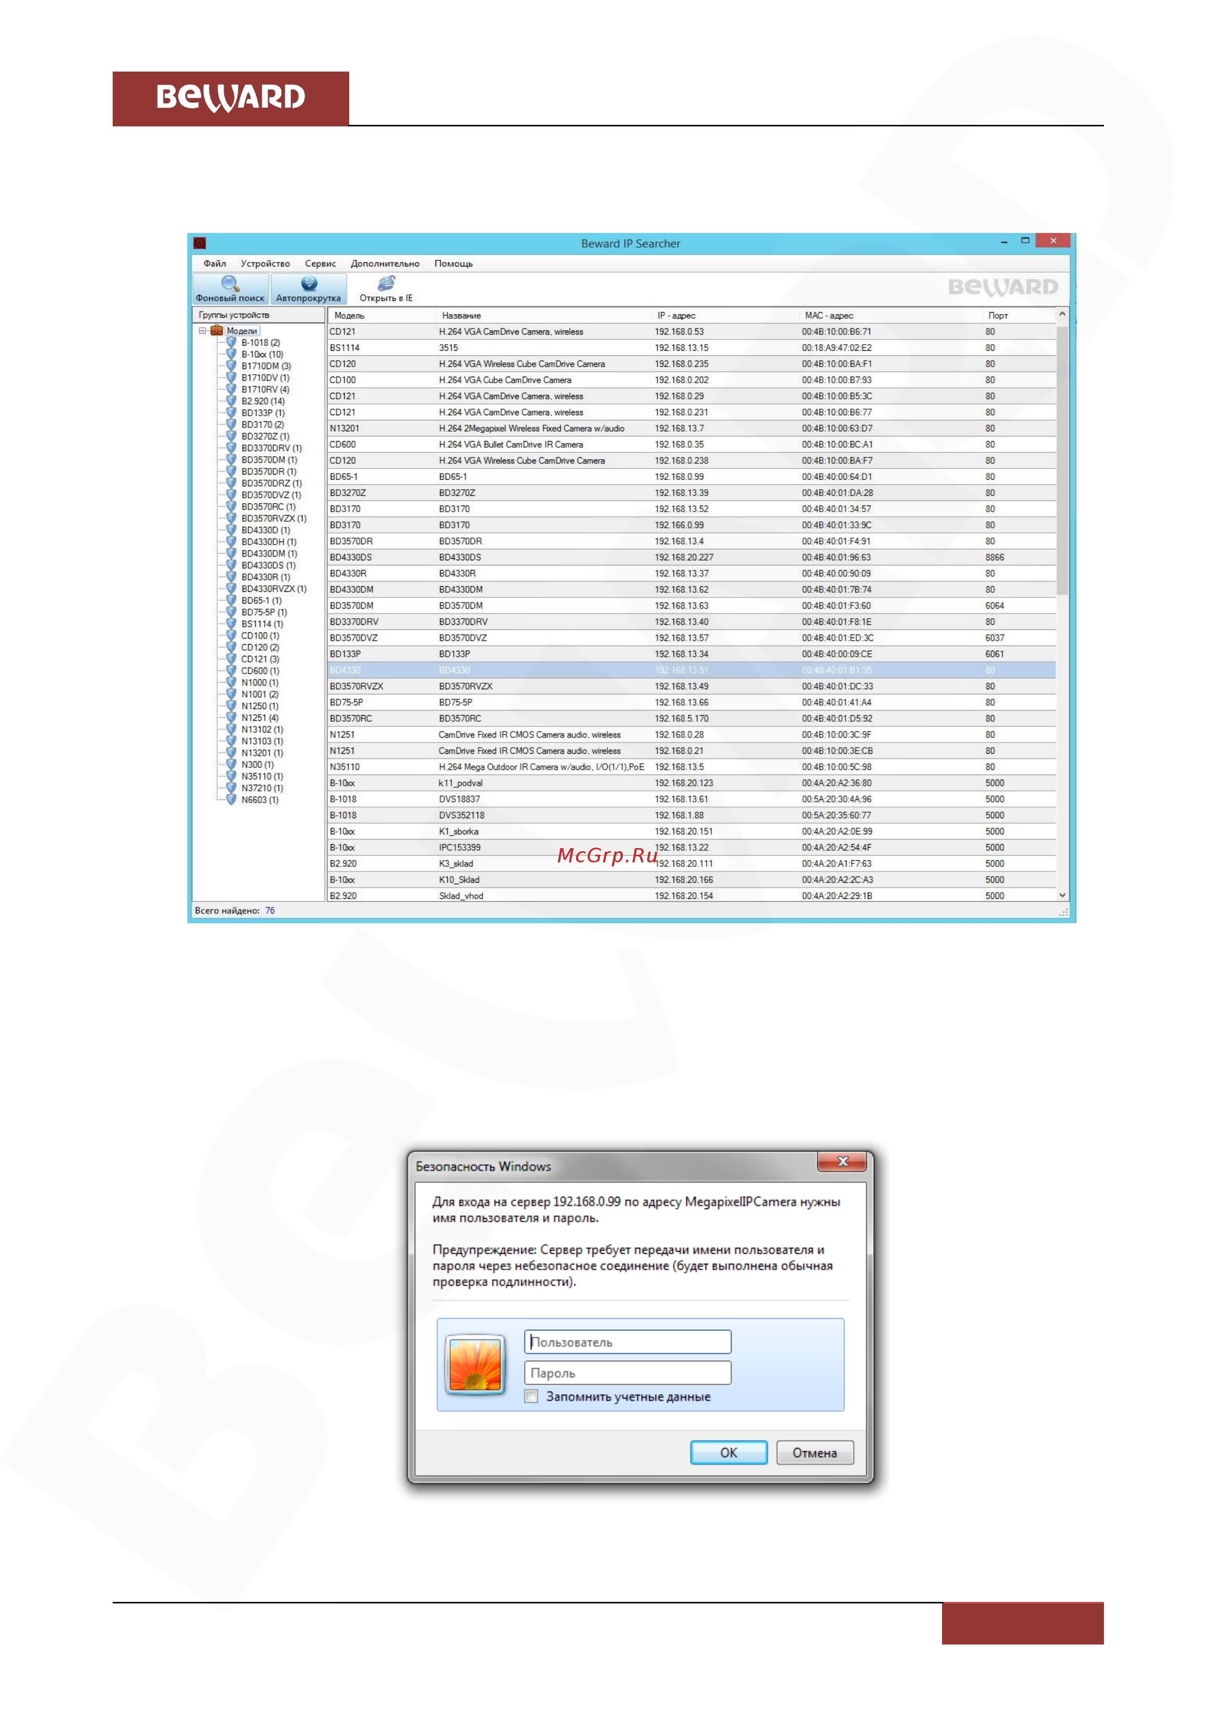Select the BD4330DS row with port 8866
Viewport: 1209px width, 1710px height.
691,557
